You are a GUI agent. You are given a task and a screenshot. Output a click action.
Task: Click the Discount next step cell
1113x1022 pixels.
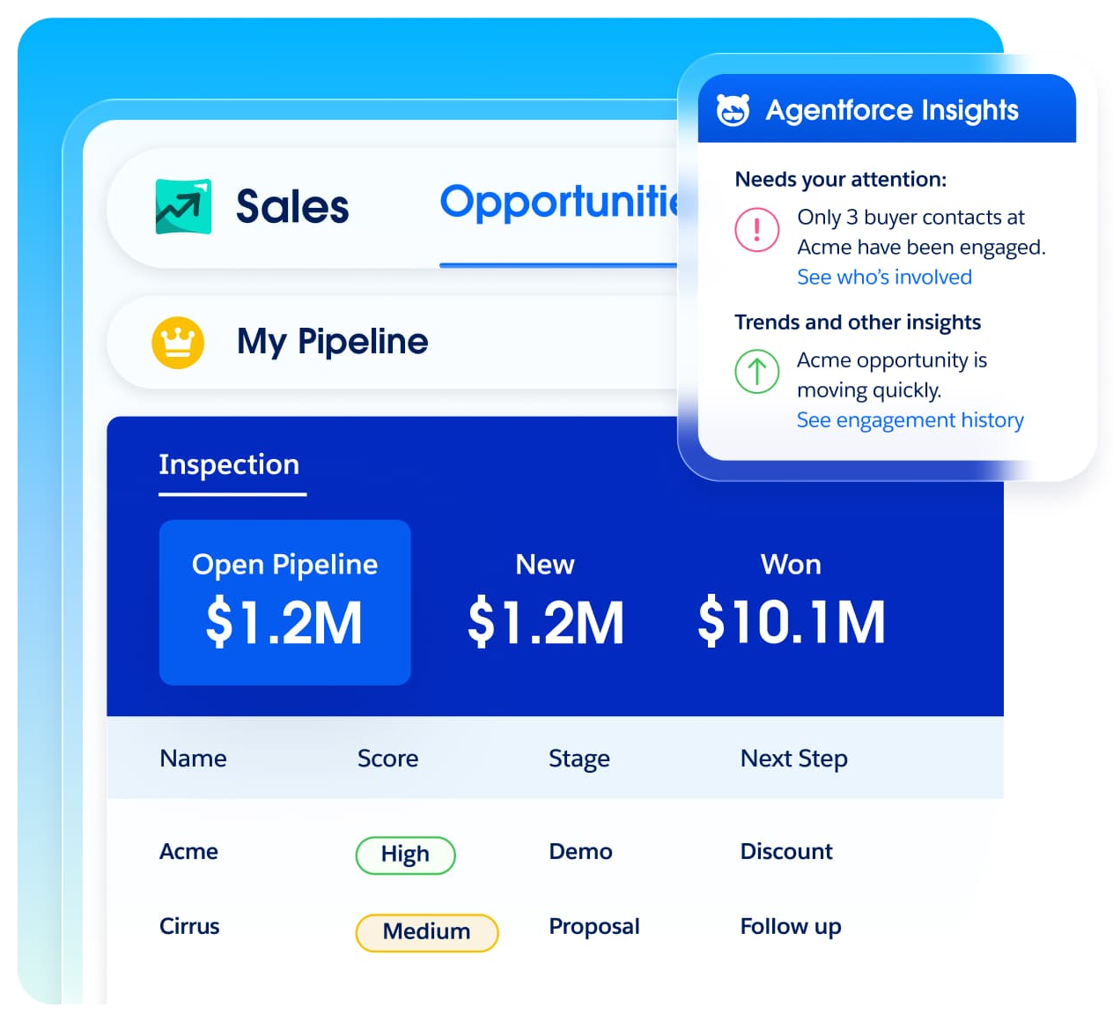[786, 852]
